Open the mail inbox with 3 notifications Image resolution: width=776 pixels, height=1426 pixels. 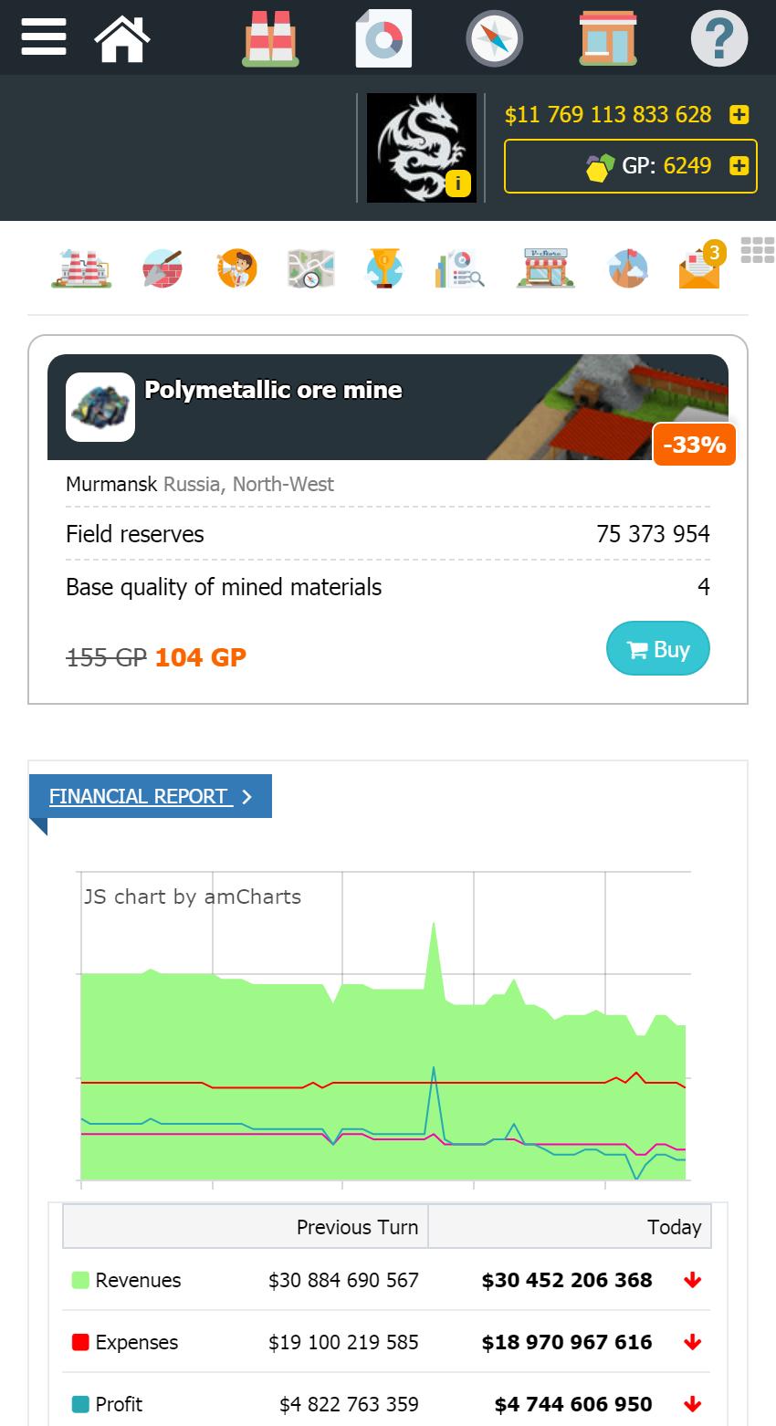(700, 268)
